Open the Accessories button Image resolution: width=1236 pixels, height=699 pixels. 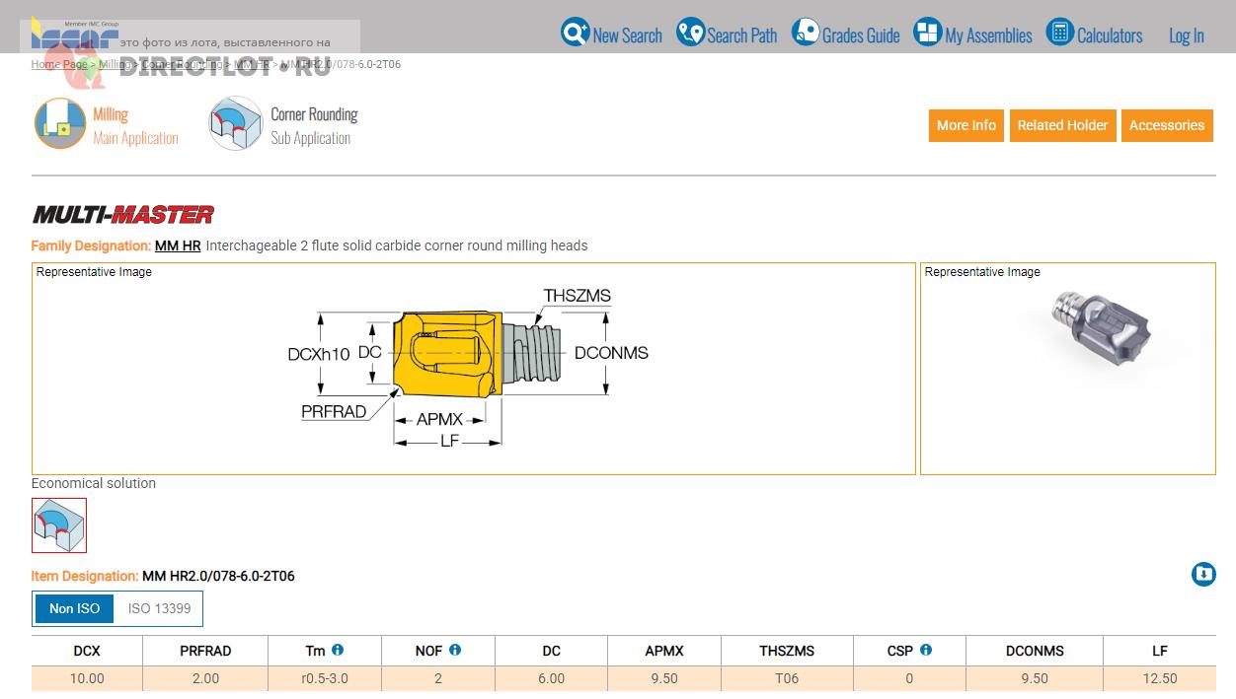pos(1167,125)
